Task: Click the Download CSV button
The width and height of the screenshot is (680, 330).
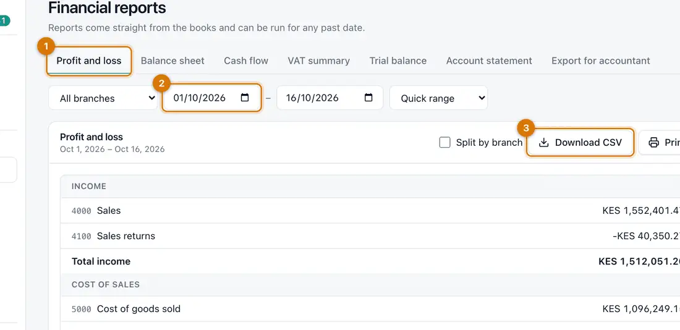Action: [x=580, y=142]
